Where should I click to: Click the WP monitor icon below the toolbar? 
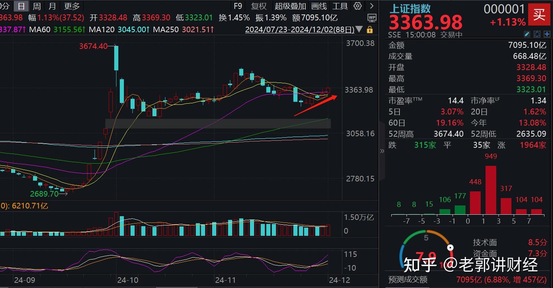pos(372,18)
